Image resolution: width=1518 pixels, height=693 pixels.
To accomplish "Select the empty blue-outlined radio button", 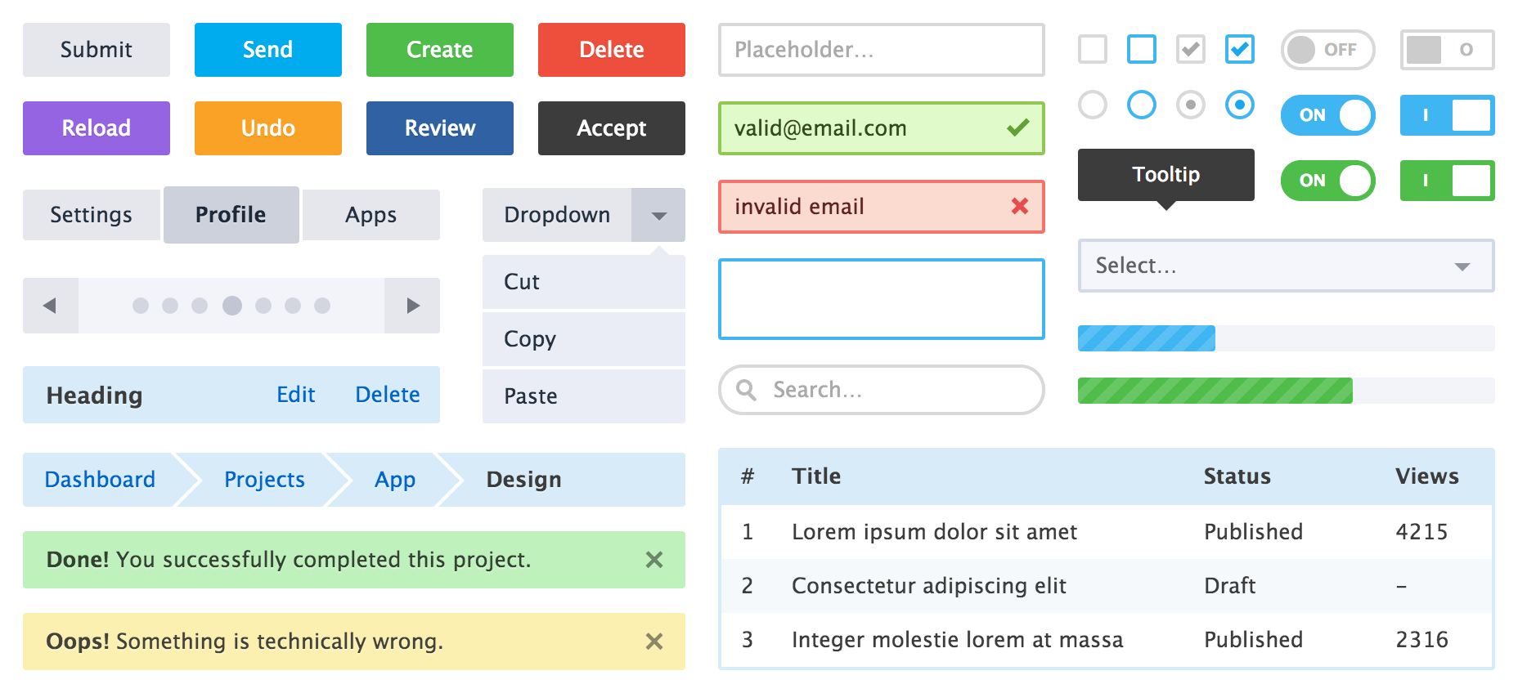I will pos(1141,105).
